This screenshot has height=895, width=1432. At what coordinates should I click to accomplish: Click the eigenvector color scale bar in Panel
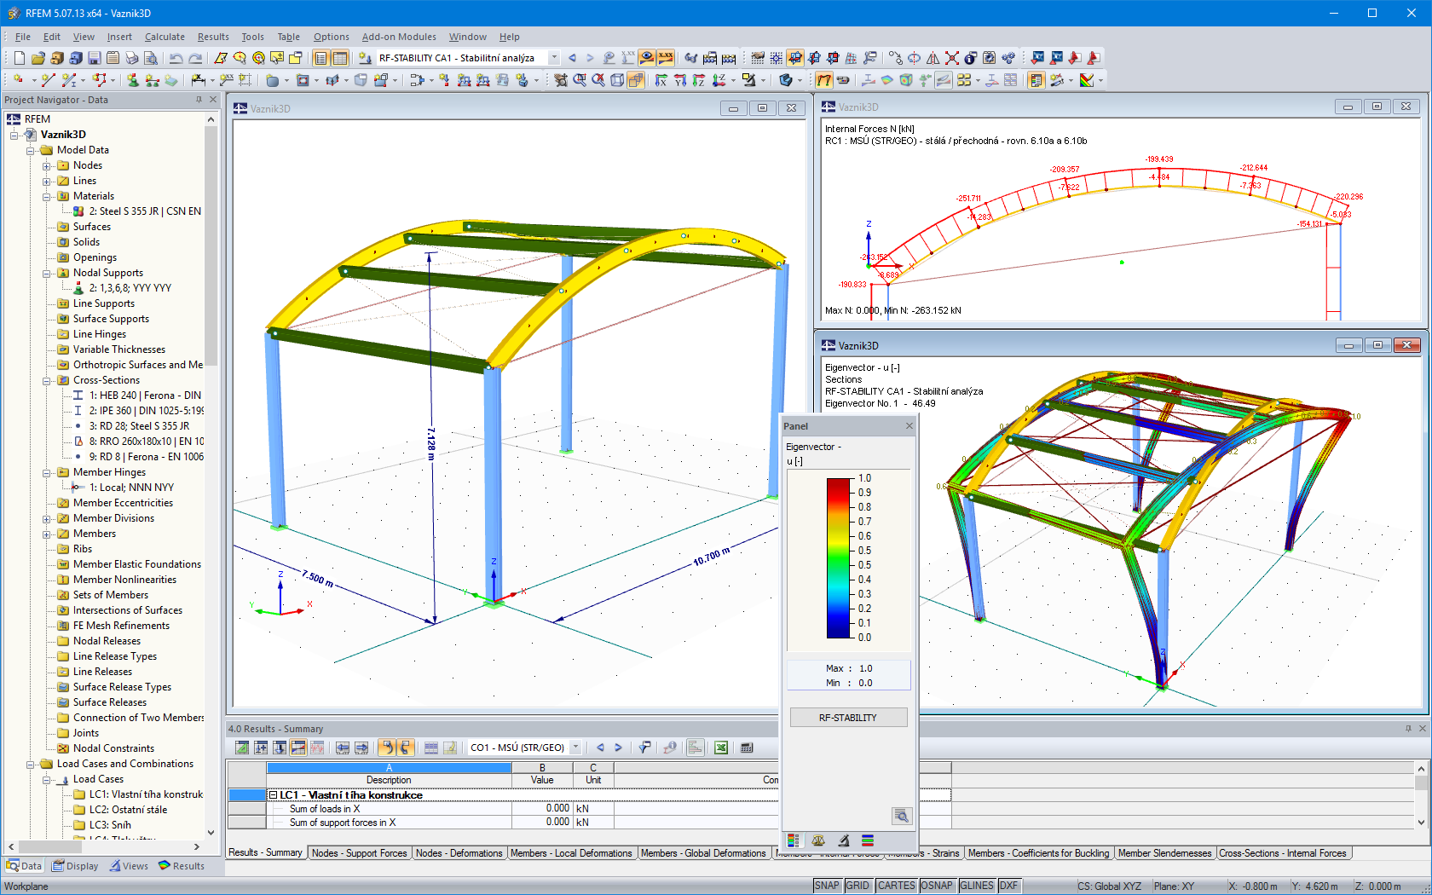839,558
